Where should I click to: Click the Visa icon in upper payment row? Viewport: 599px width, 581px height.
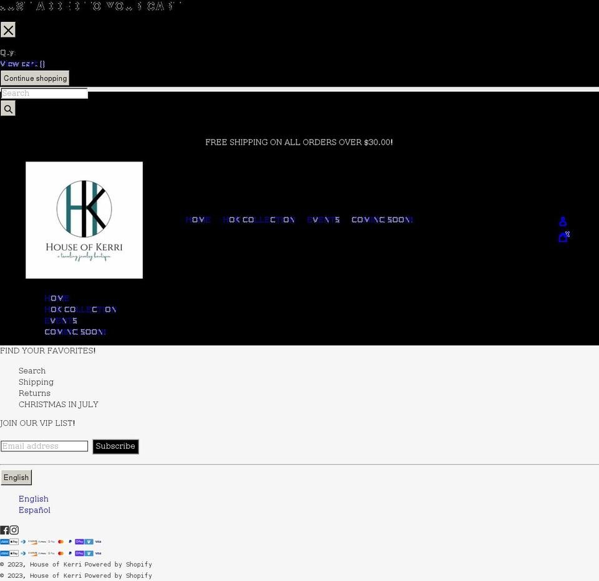[98, 542]
